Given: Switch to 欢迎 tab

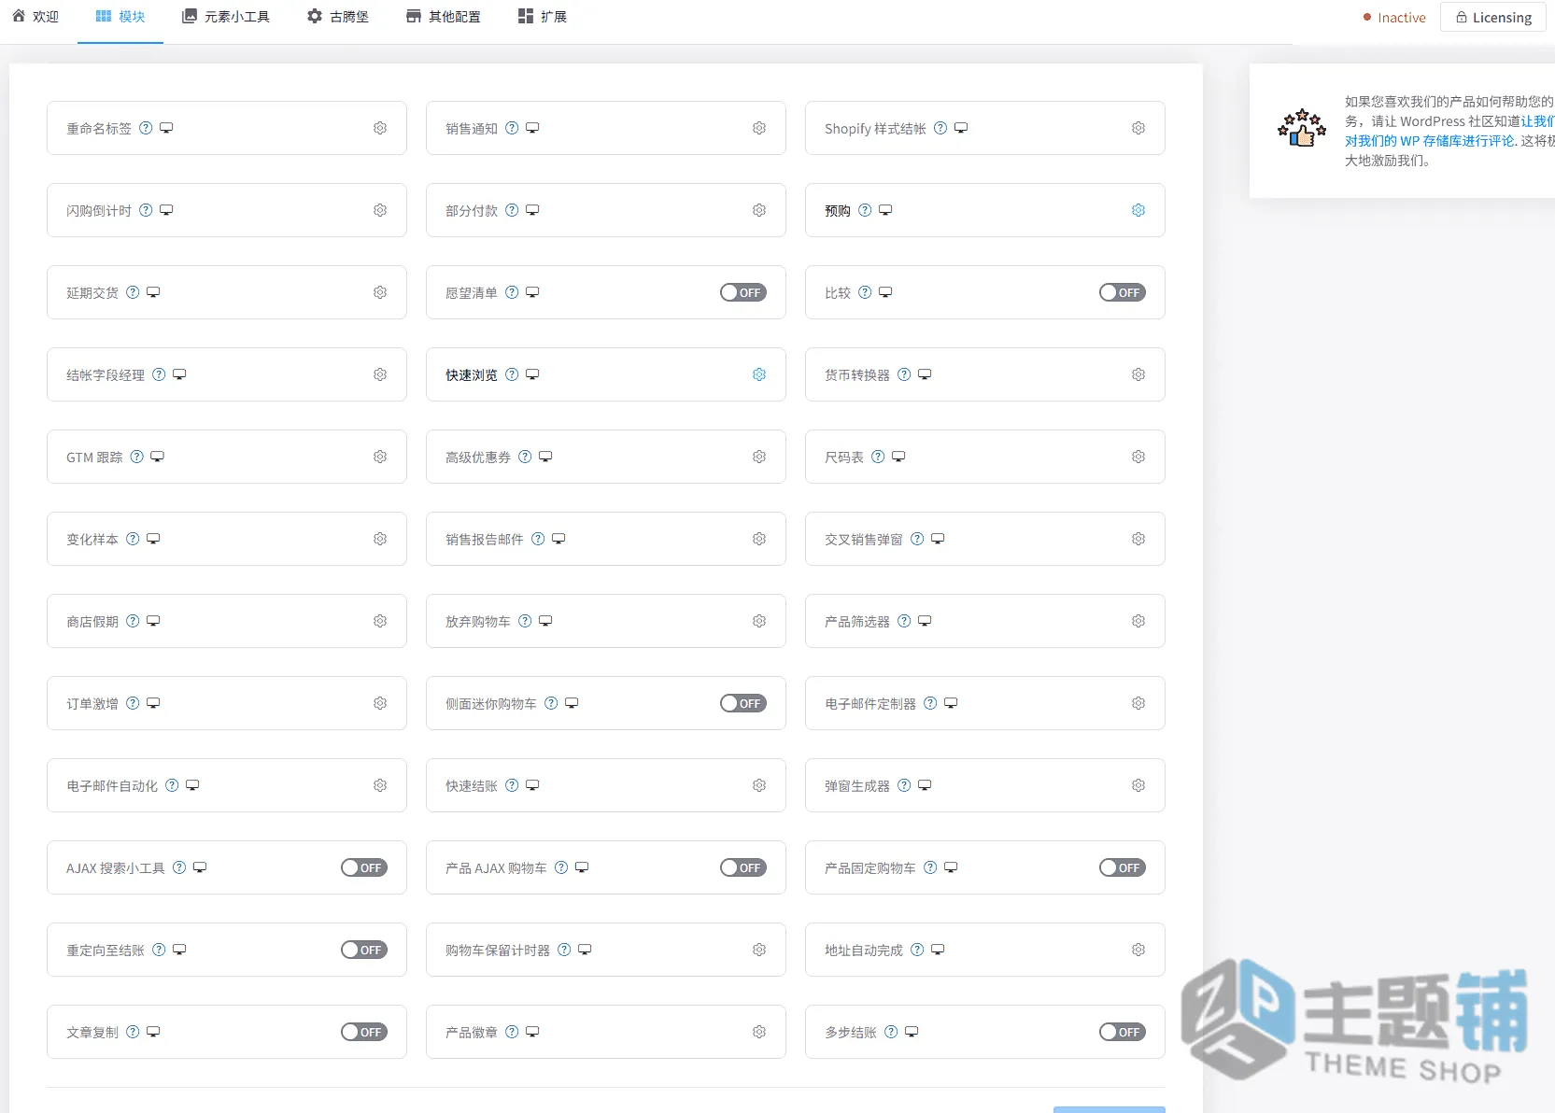Looking at the screenshot, I should pos(35,17).
